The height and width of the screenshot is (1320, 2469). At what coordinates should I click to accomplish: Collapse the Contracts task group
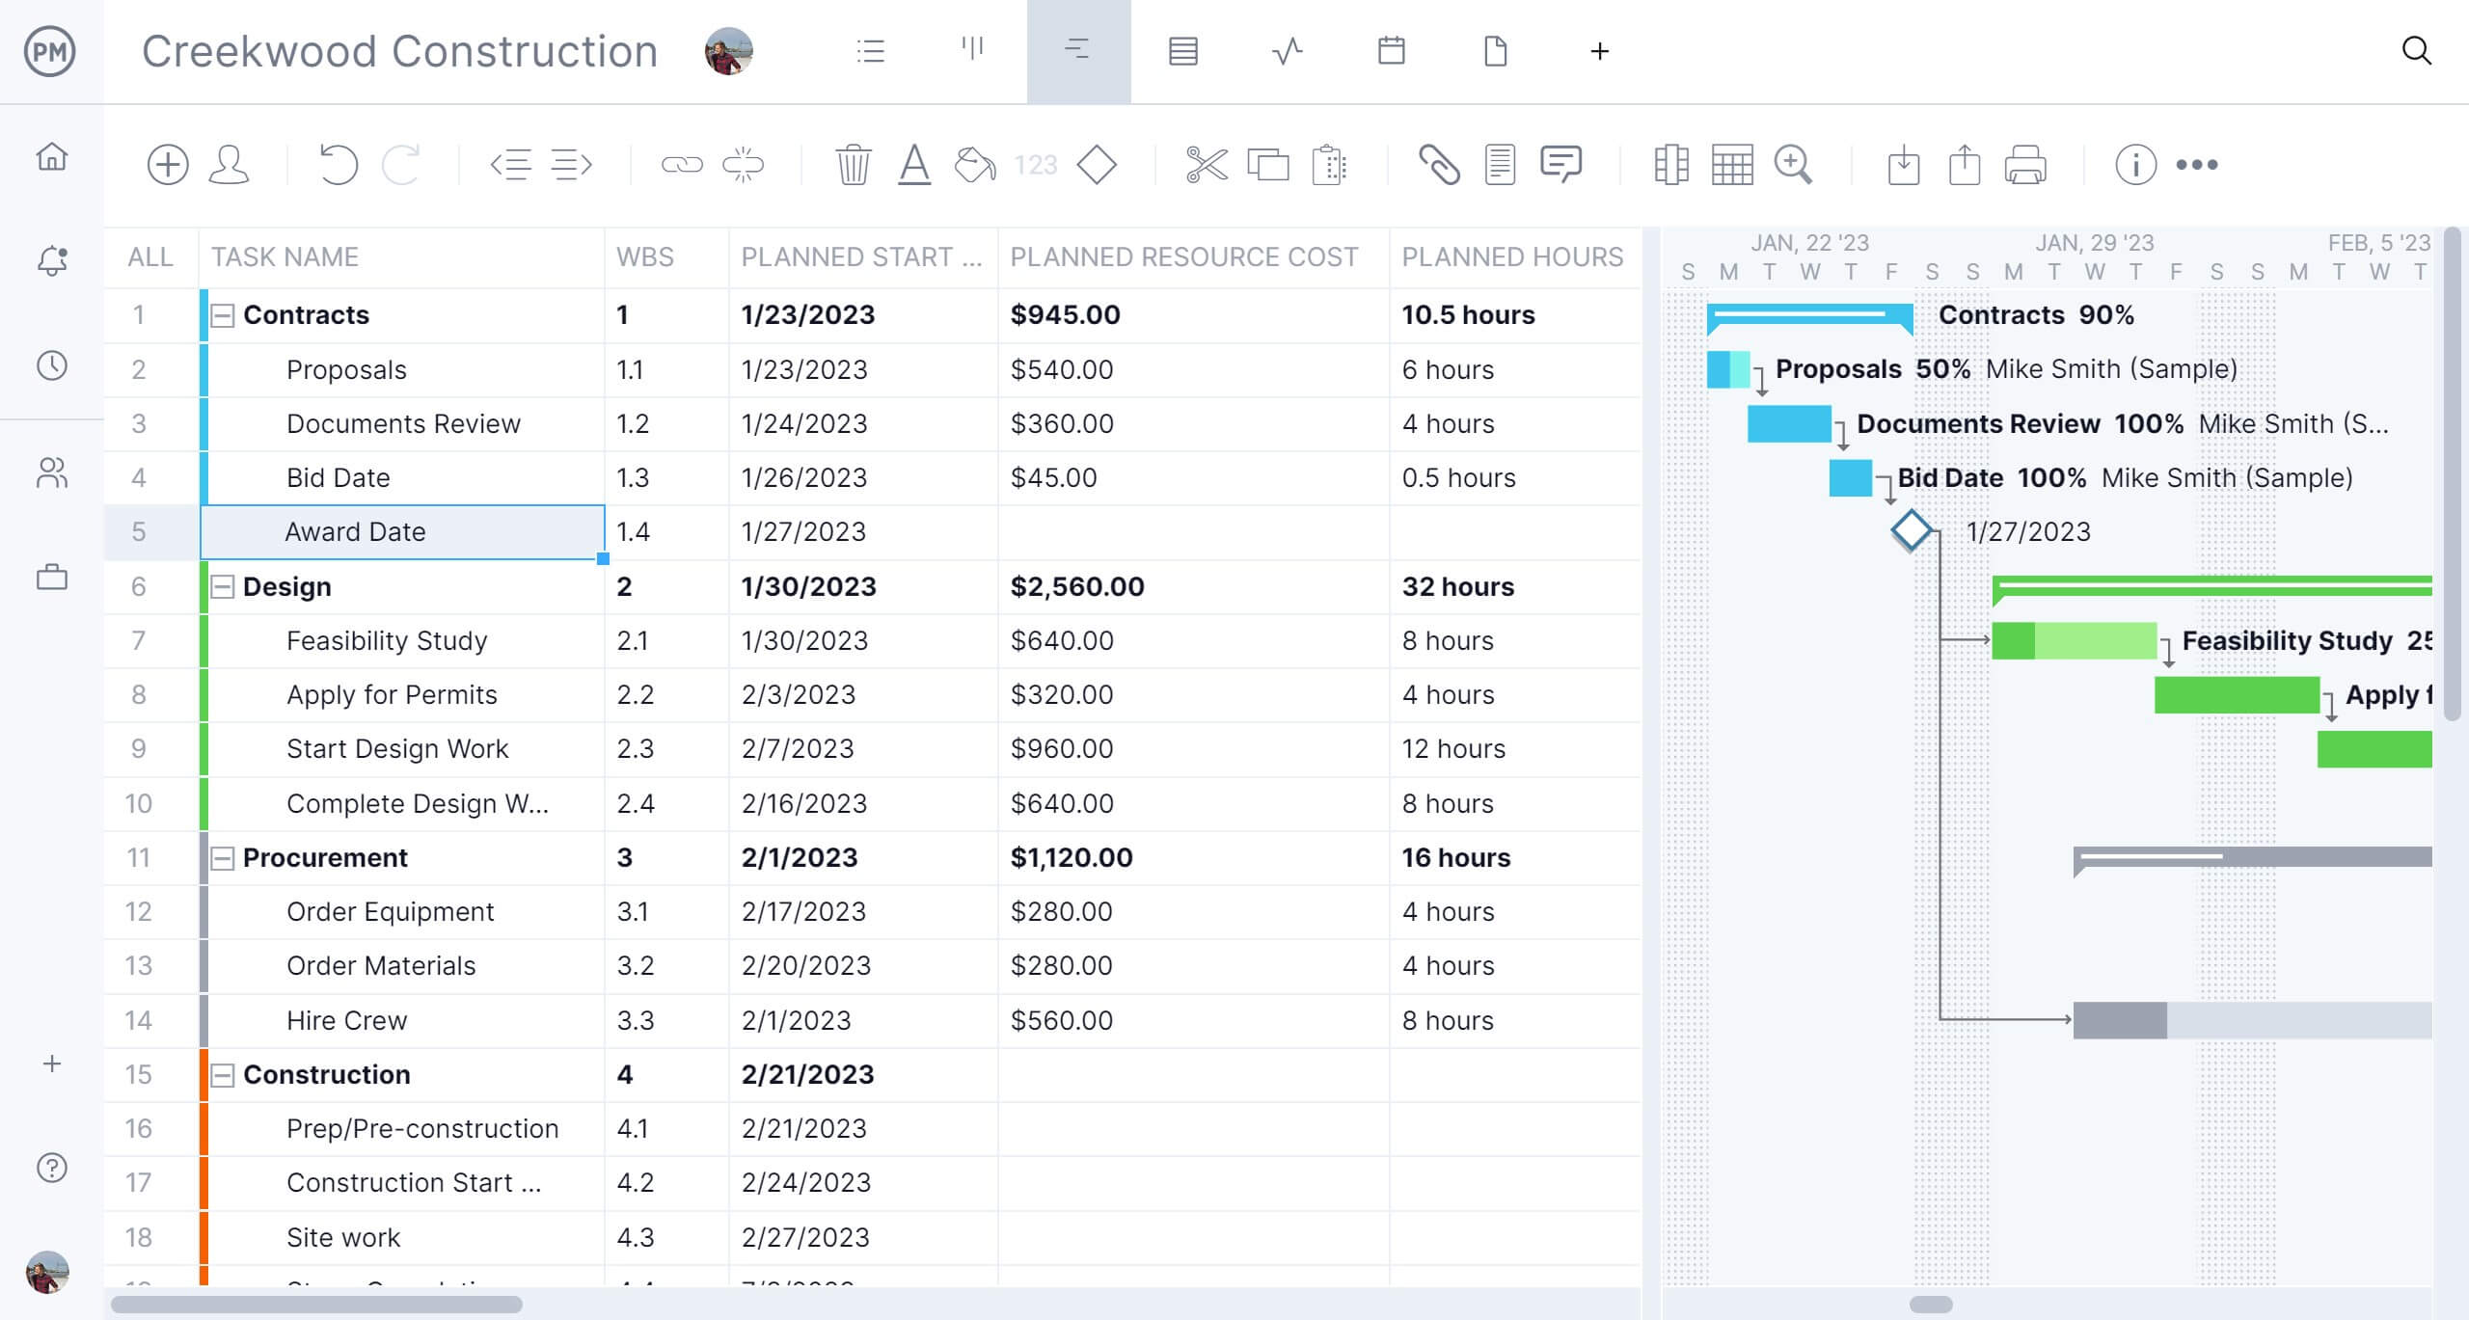tap(223, 315)
